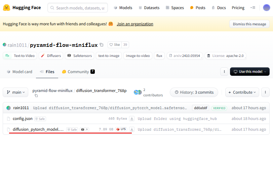Viewport: 273px width, 187px height.
Task: Open the Datasets page
Action: [149, 8]
